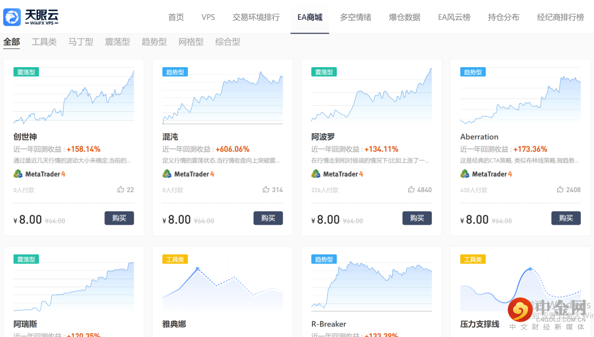Image resolution: width=594 pixels, height=337 pixels.
Task: Select the 工具类 category filter tab
Action: click(x=44, y=41)
